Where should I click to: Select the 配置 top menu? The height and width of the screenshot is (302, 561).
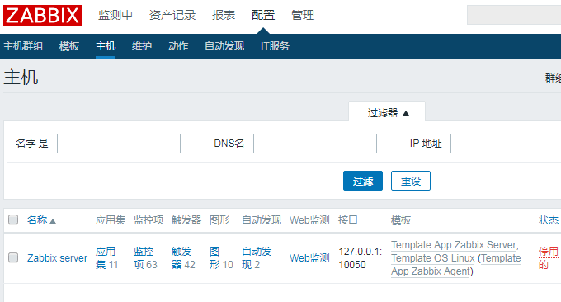pos(263,15)
